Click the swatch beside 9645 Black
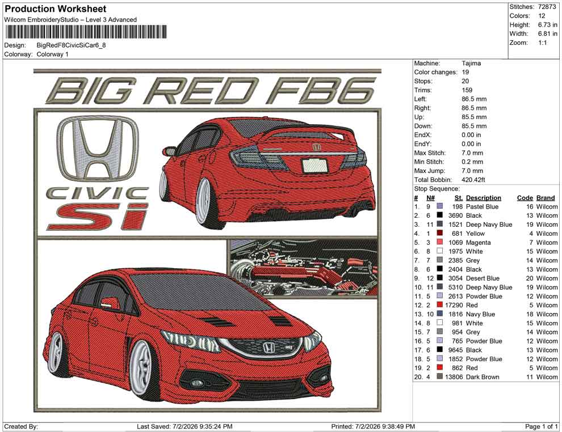The width and height of the screenshot is (562, 432). (439, 350)
